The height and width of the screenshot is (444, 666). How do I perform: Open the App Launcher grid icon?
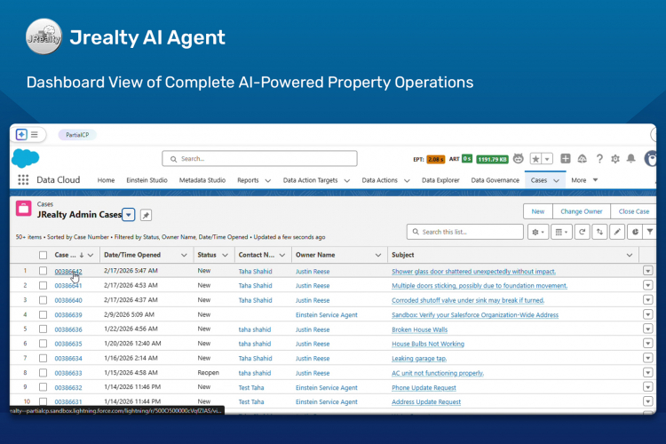[23, 179]
